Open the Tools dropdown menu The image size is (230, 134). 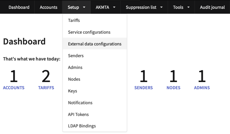click(181, 7)
